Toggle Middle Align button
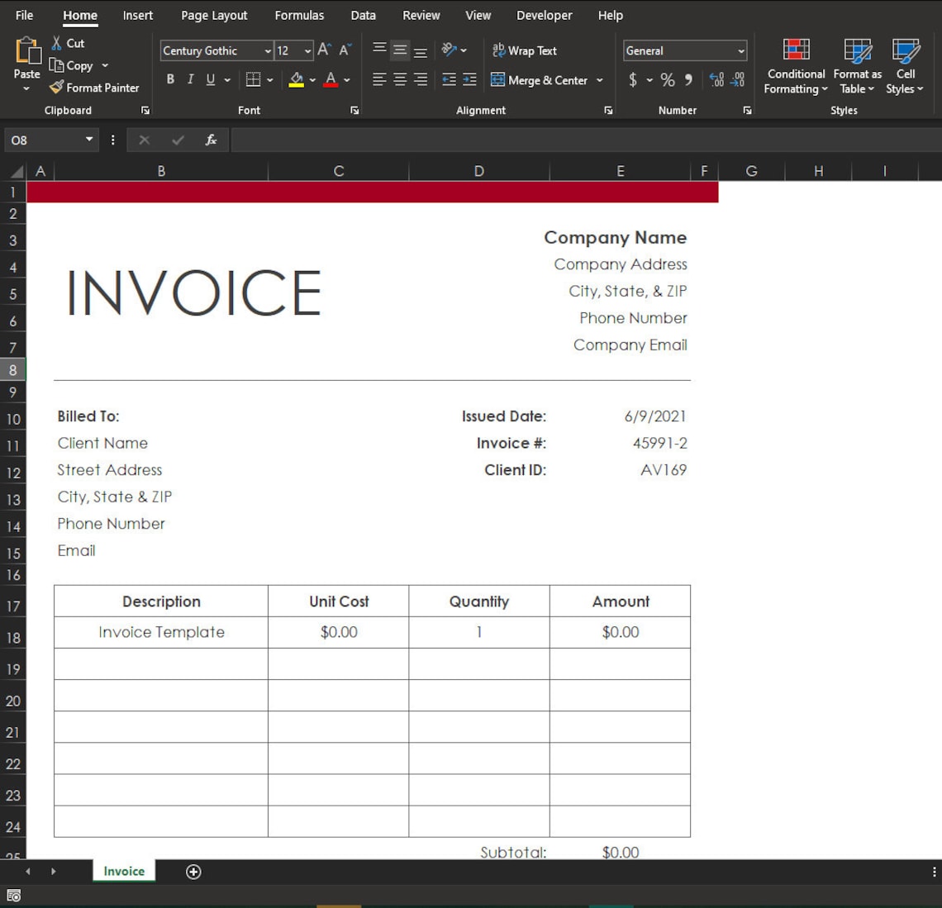942x908 pixels. point(399,50)
